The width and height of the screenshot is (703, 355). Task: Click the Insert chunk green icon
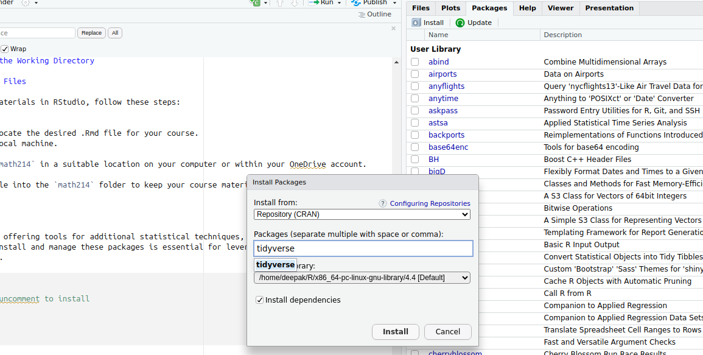256,2
